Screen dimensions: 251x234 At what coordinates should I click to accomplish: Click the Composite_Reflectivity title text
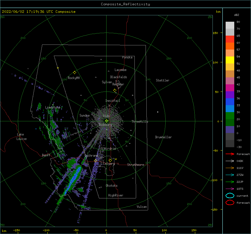126,4
